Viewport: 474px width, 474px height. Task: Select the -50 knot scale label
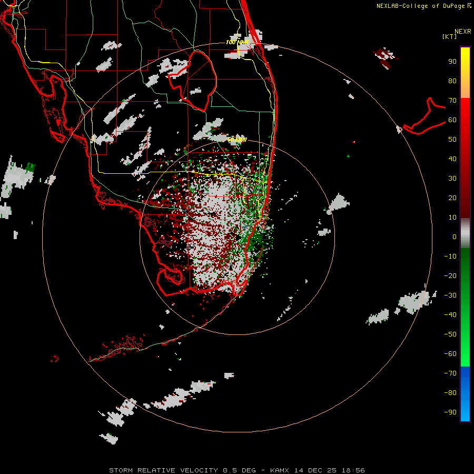450,334
